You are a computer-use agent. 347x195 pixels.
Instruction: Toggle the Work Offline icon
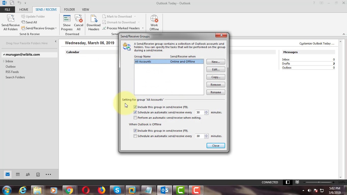click(154, 22)
